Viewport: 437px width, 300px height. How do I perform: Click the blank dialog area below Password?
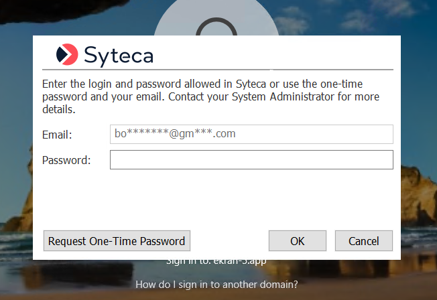[217, 198]
